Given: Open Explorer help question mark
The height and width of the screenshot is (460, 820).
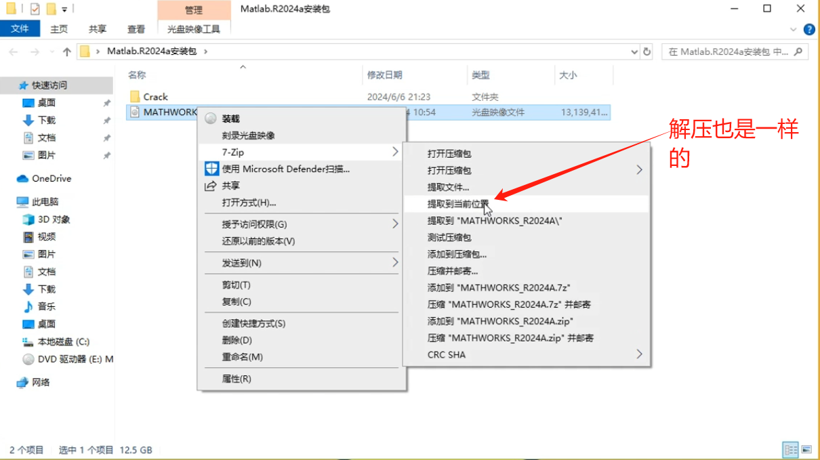Looking at the screenshot, I should tap(808, 29).
